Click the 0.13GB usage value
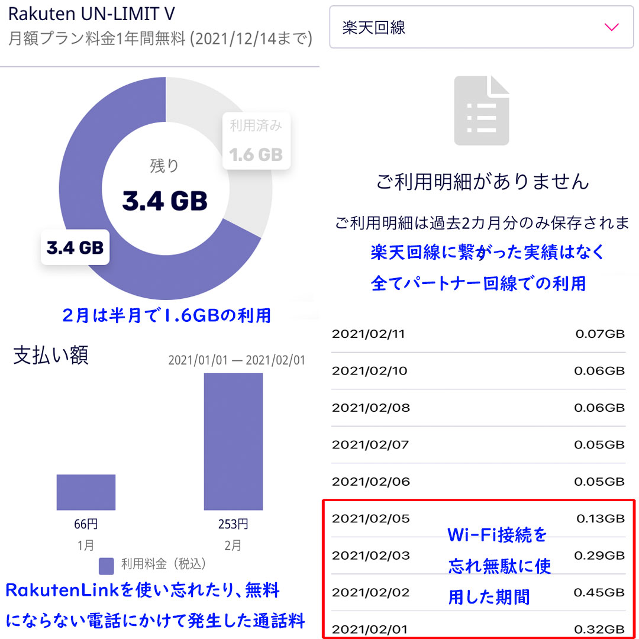Screen dimensions: 639x639 click(x=601, y=519)
